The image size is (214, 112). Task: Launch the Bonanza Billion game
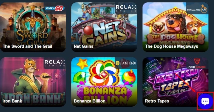(104, 82)
